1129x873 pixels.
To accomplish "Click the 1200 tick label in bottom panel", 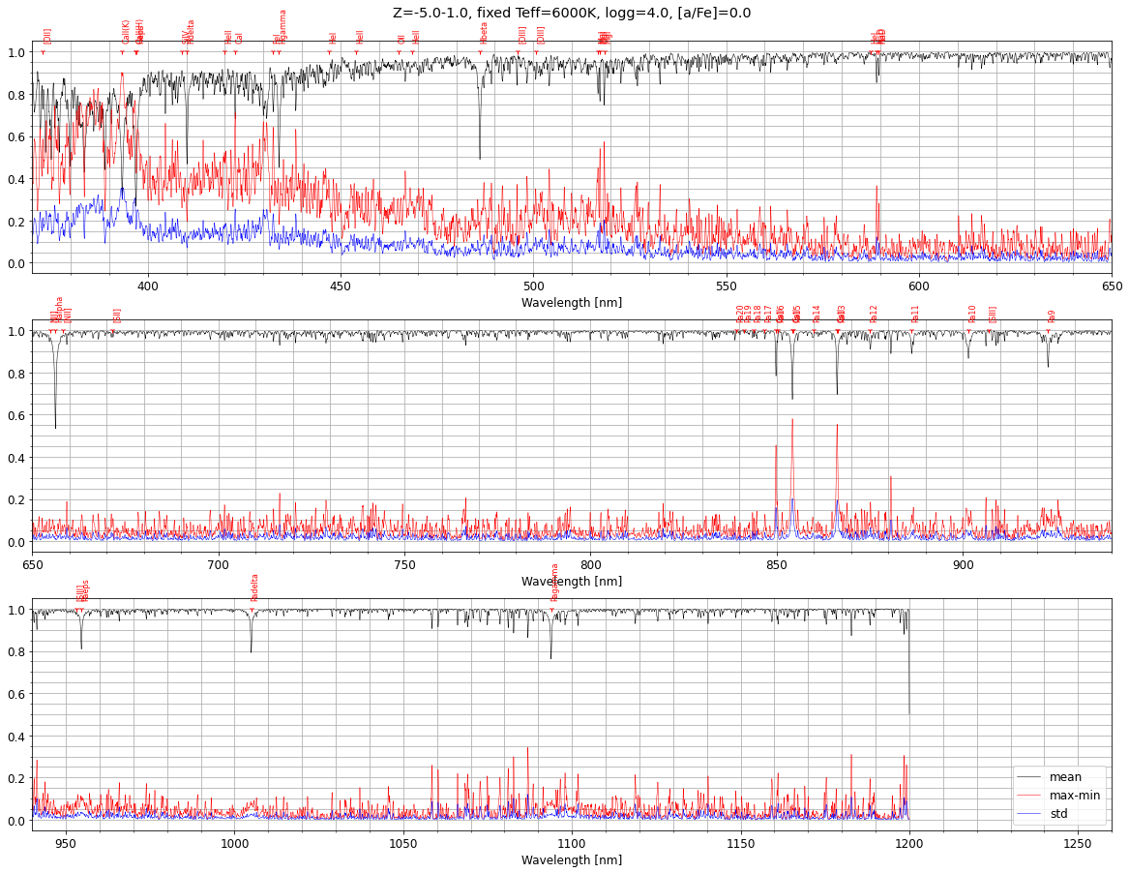I will [x=908, y=844].
